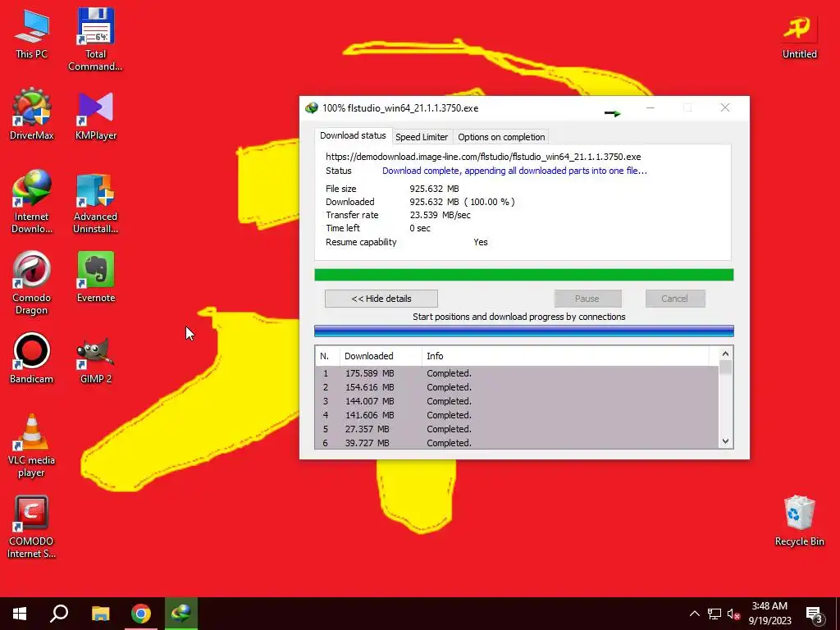The width and height of the screenshot is (840, 630).
Task: Click the Time left 0 sec value
Action: [x=420, y=228]
